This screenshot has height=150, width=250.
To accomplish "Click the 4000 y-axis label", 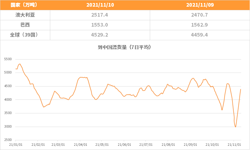I will pyautogui.click(x=8, y=99).
